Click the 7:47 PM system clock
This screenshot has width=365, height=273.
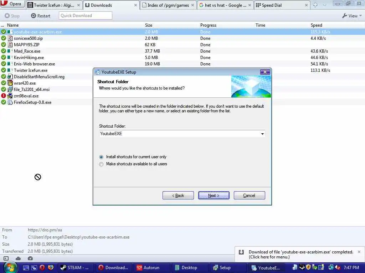[x=351, y=267]
